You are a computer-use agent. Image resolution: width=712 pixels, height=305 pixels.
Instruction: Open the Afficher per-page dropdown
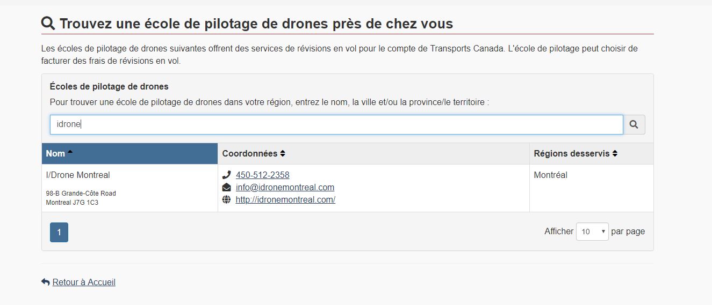point(592,232)
